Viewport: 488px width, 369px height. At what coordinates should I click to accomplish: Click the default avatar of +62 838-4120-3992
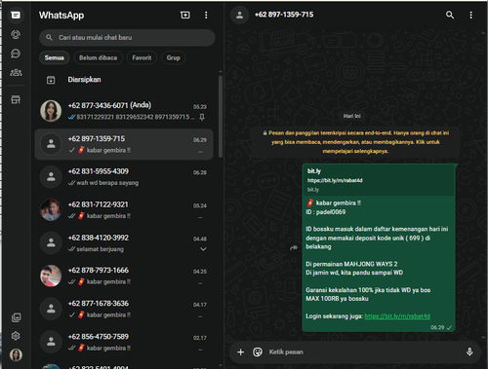click(x=51, y=243)
